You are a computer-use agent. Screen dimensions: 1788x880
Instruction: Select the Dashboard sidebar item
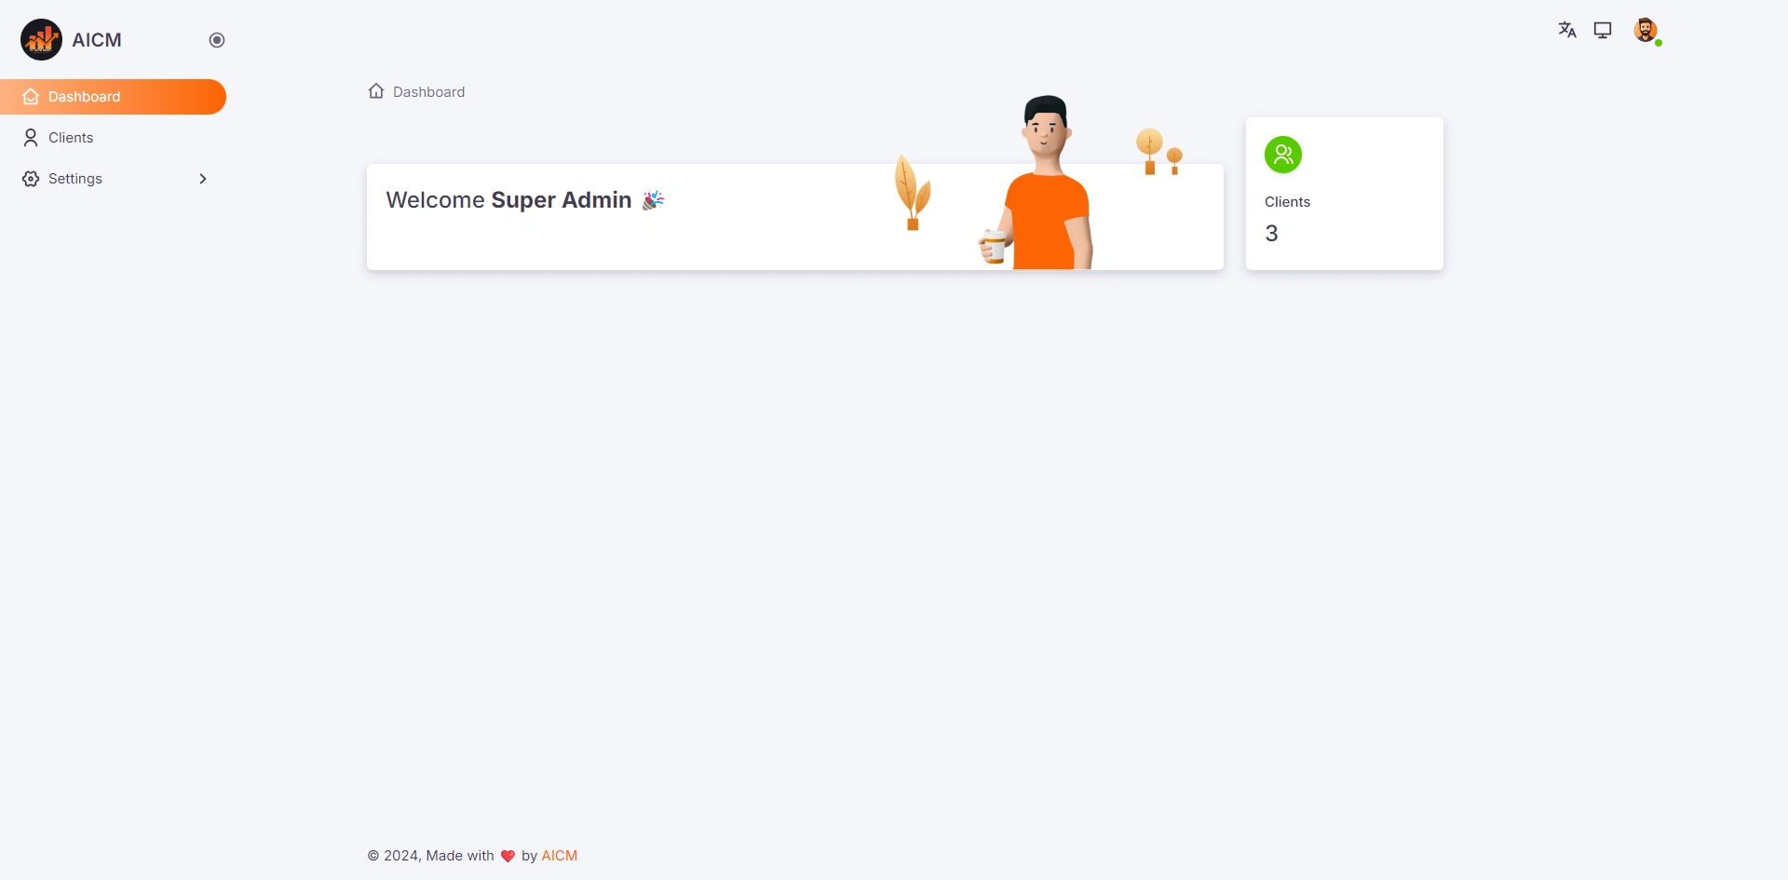pyautogui.click(x=114, y=97)
